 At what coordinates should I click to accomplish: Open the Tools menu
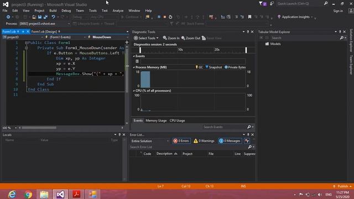point(92,11)
